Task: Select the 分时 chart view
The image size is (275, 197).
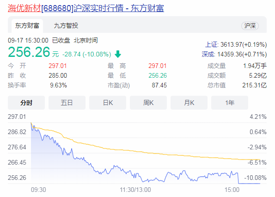Action: [x=26, y=103]
